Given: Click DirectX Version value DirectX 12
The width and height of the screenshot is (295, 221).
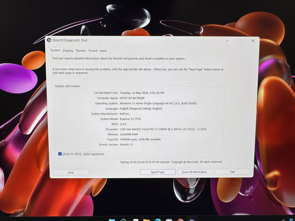Looking at the screenshot, I should tap(126, 145).
